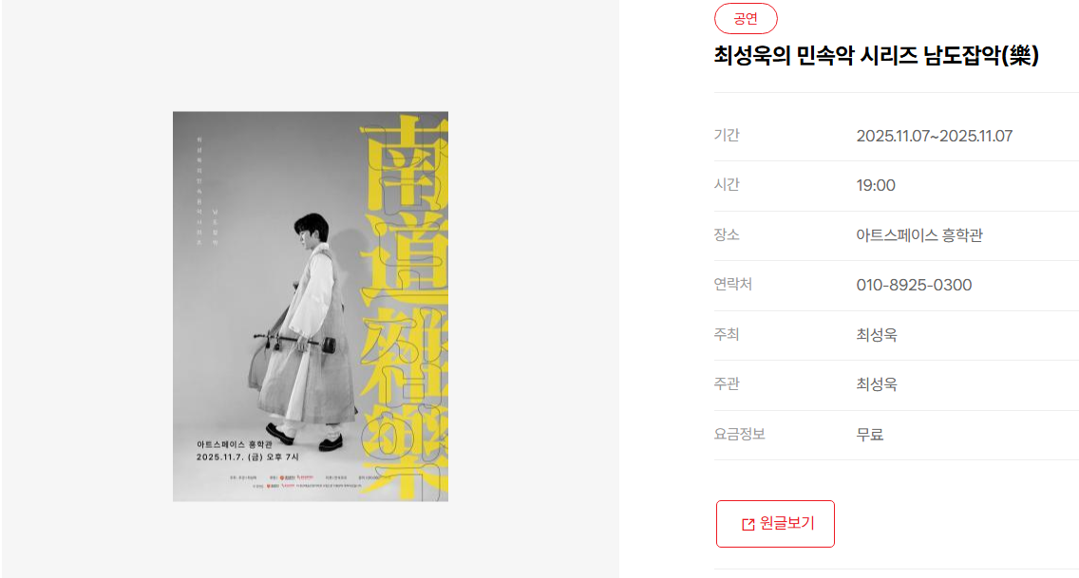1079x578 pixels.
Task: Click the venue text 아트스페이스 흥학관
Action: [x=919, y=235]
